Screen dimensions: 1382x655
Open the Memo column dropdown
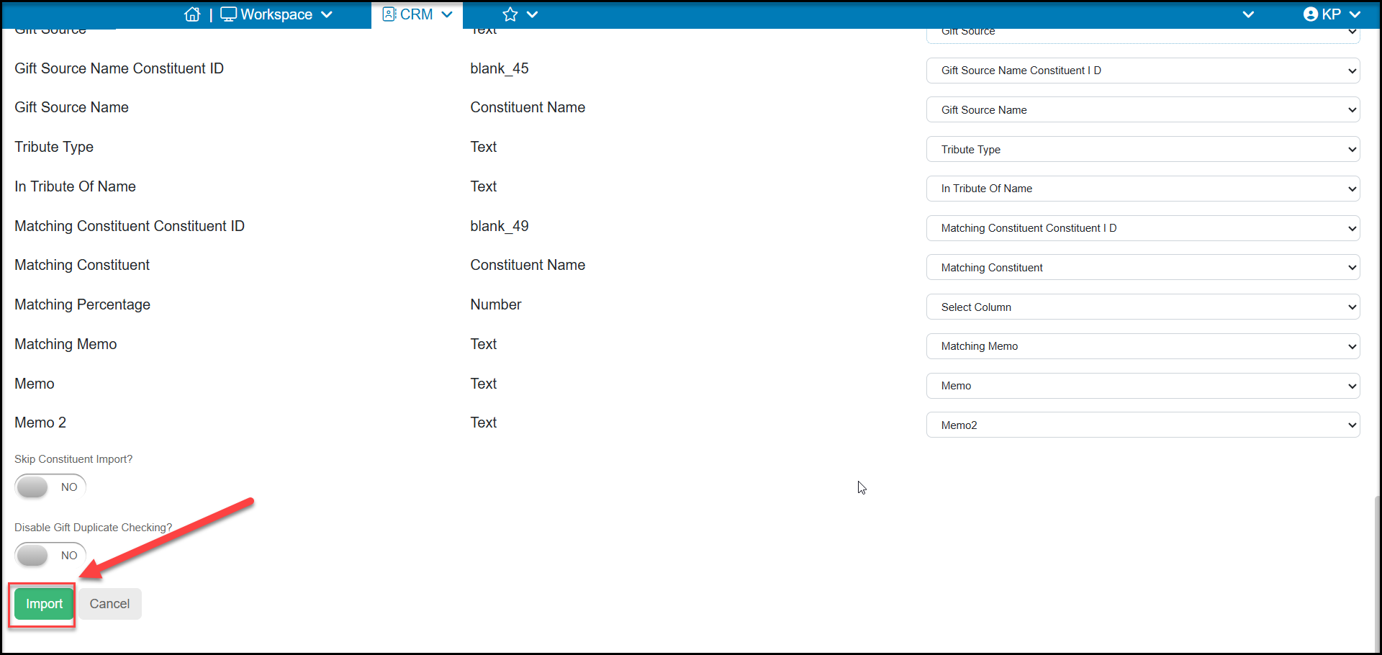tap(1143, 386)
